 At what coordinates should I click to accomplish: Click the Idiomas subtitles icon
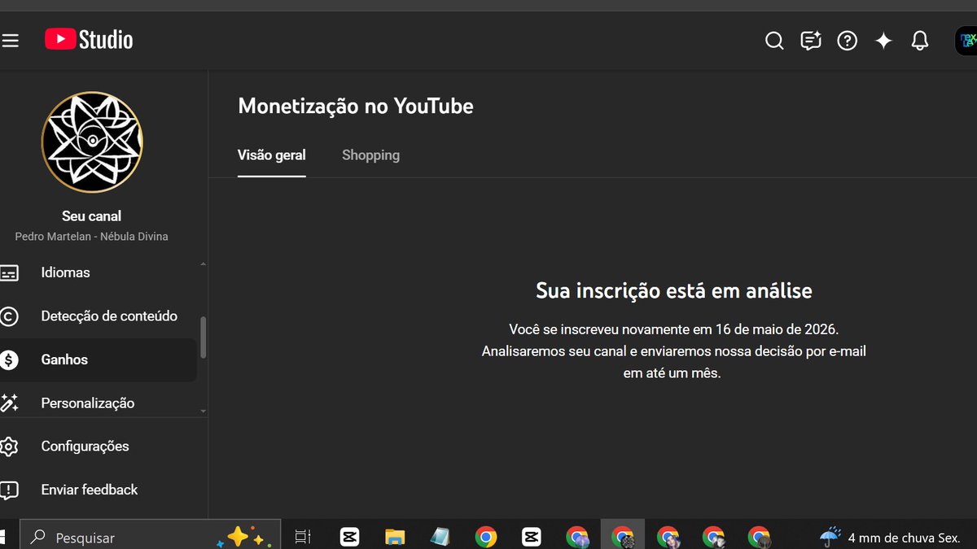tap(9, 272)
